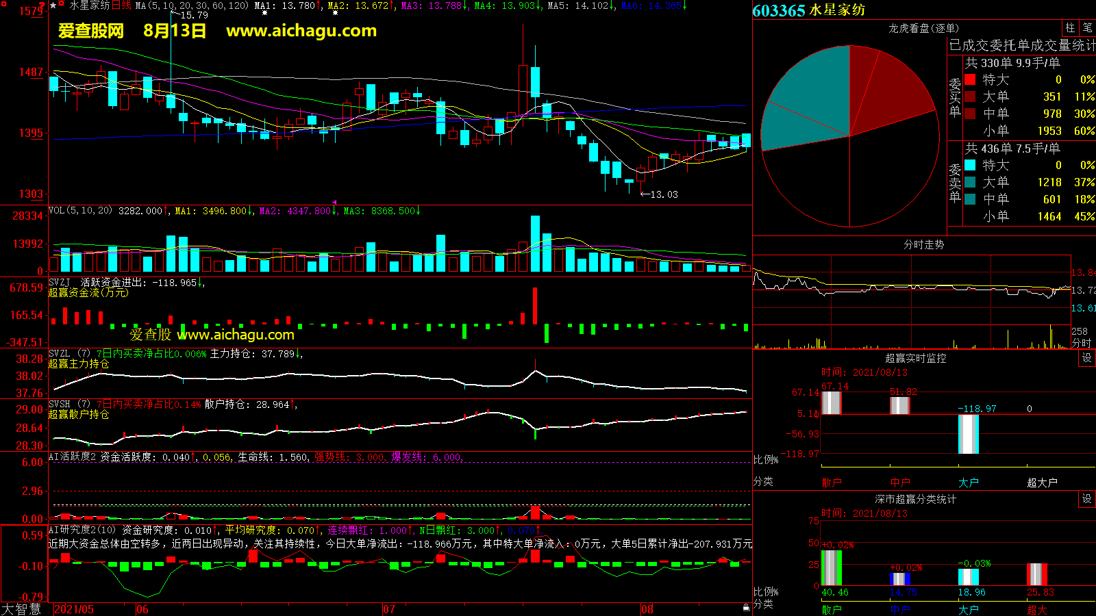Screen dimensions: 1096x616
Task: Click the red gear icon near stock name
Action: point(62,4)
